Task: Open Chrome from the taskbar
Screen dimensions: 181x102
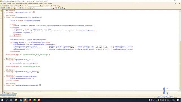Action: coord(21,100)
